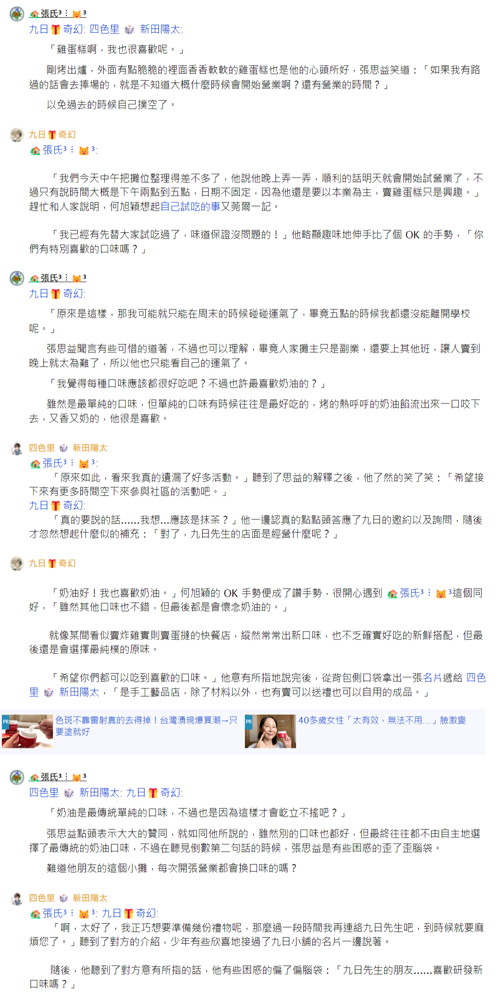The width and height of the screenshot is (500, 994).
Task: Click the first post's 張氏 user avatar
Action: click(17, 14)
